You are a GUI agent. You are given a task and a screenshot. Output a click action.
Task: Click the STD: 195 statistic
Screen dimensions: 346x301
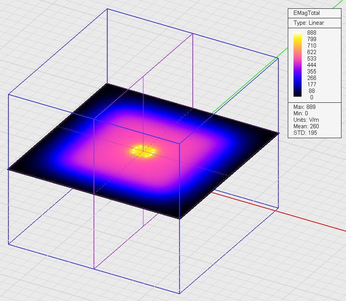point(305,133)
